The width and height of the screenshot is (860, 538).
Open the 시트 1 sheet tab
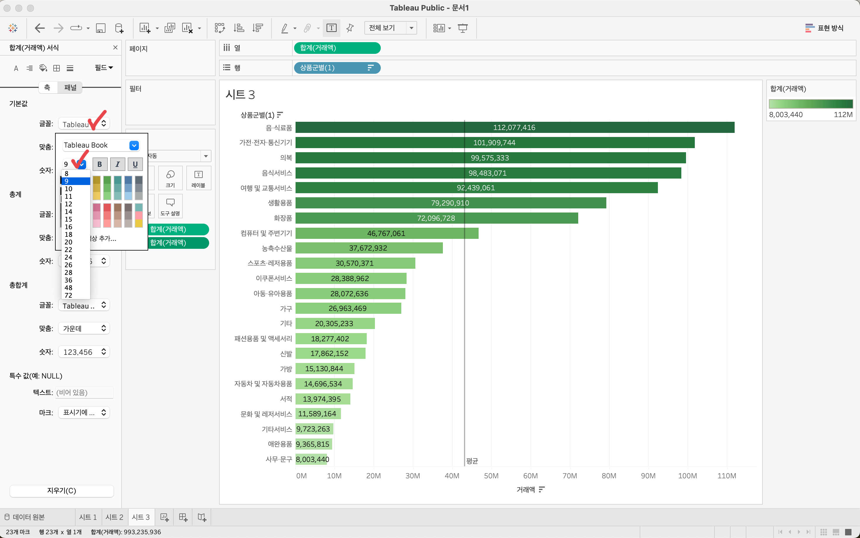pyautogui.click(x=88, y=517)
